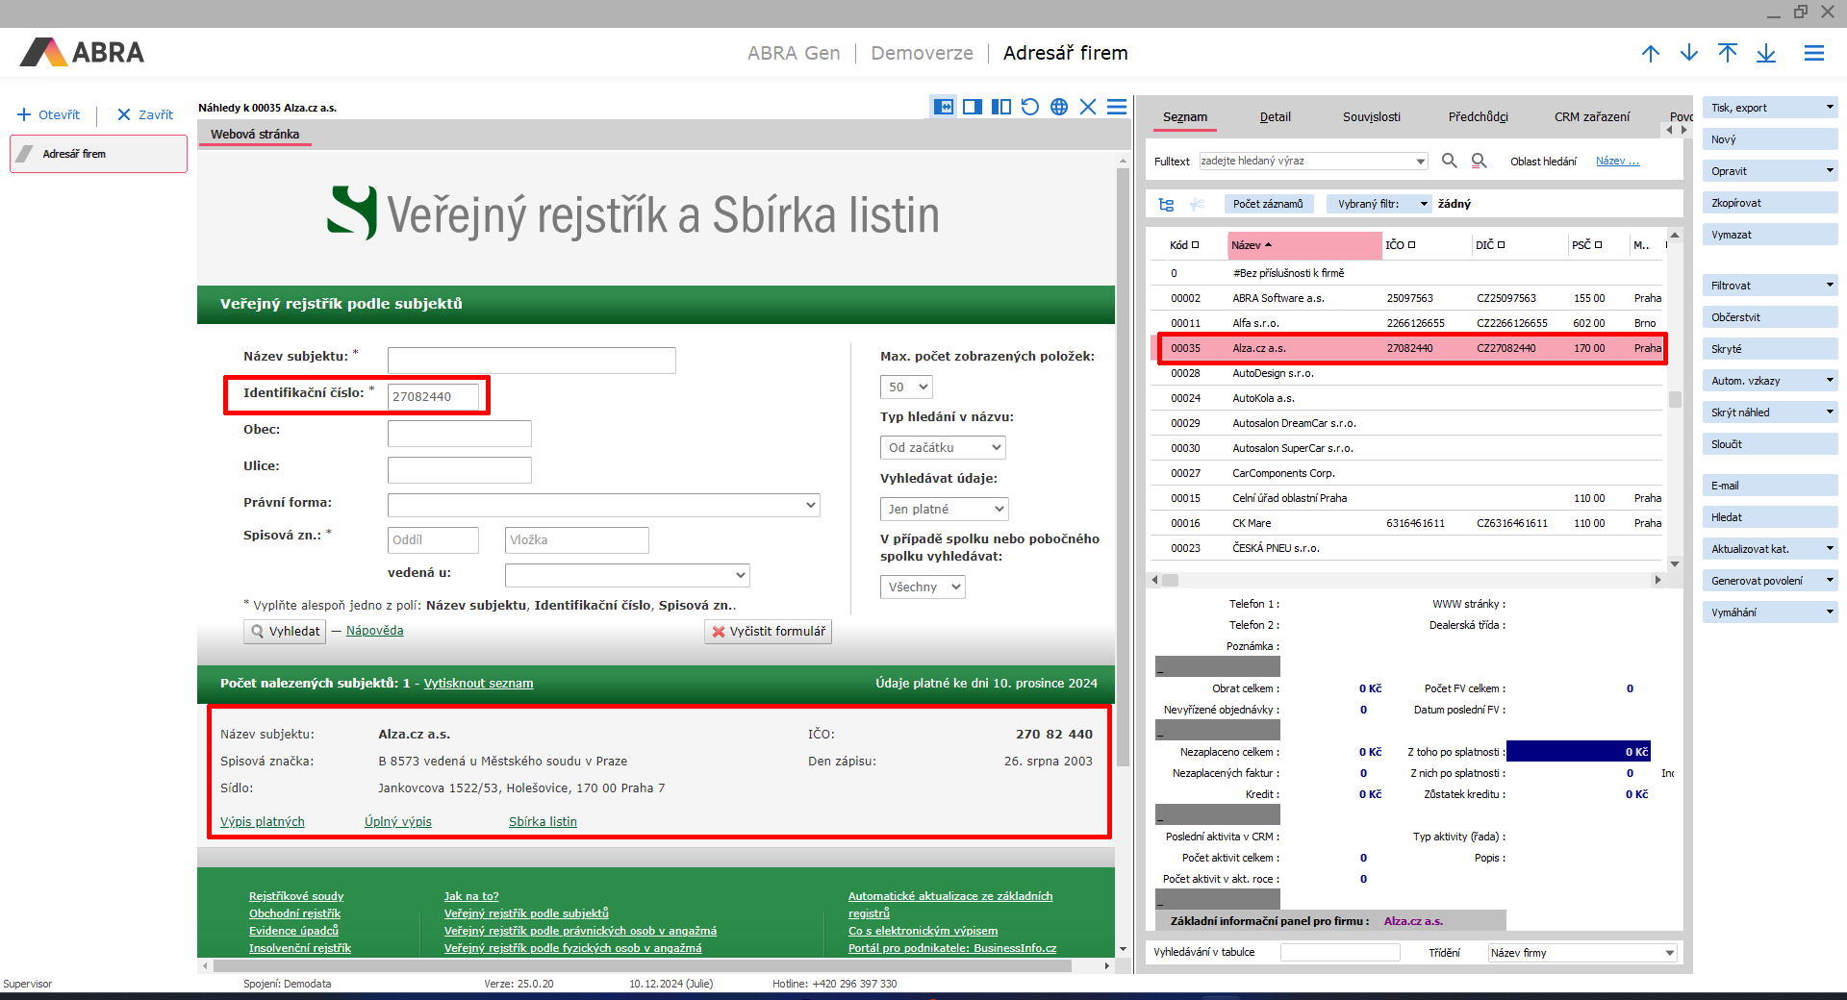Switch to the Detail tab
This screenshot has width=1847, height=1000.
[x=1275, y=117]
